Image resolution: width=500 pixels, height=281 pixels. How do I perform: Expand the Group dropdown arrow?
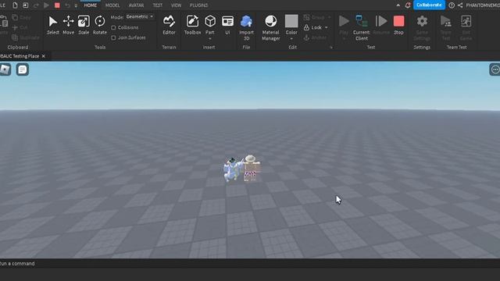329,17
